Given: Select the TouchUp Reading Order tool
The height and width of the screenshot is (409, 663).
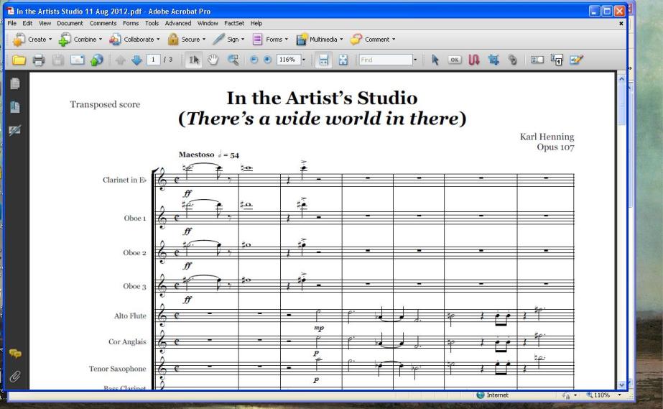Looking at the screenshot, I should pyautogui.click(x=557, y=60).
